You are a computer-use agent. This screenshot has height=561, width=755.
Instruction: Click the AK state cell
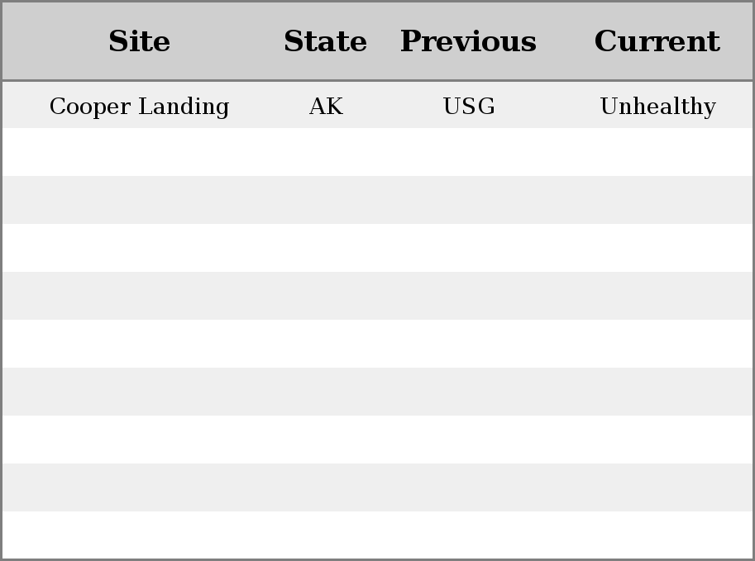tap(326, 106)
